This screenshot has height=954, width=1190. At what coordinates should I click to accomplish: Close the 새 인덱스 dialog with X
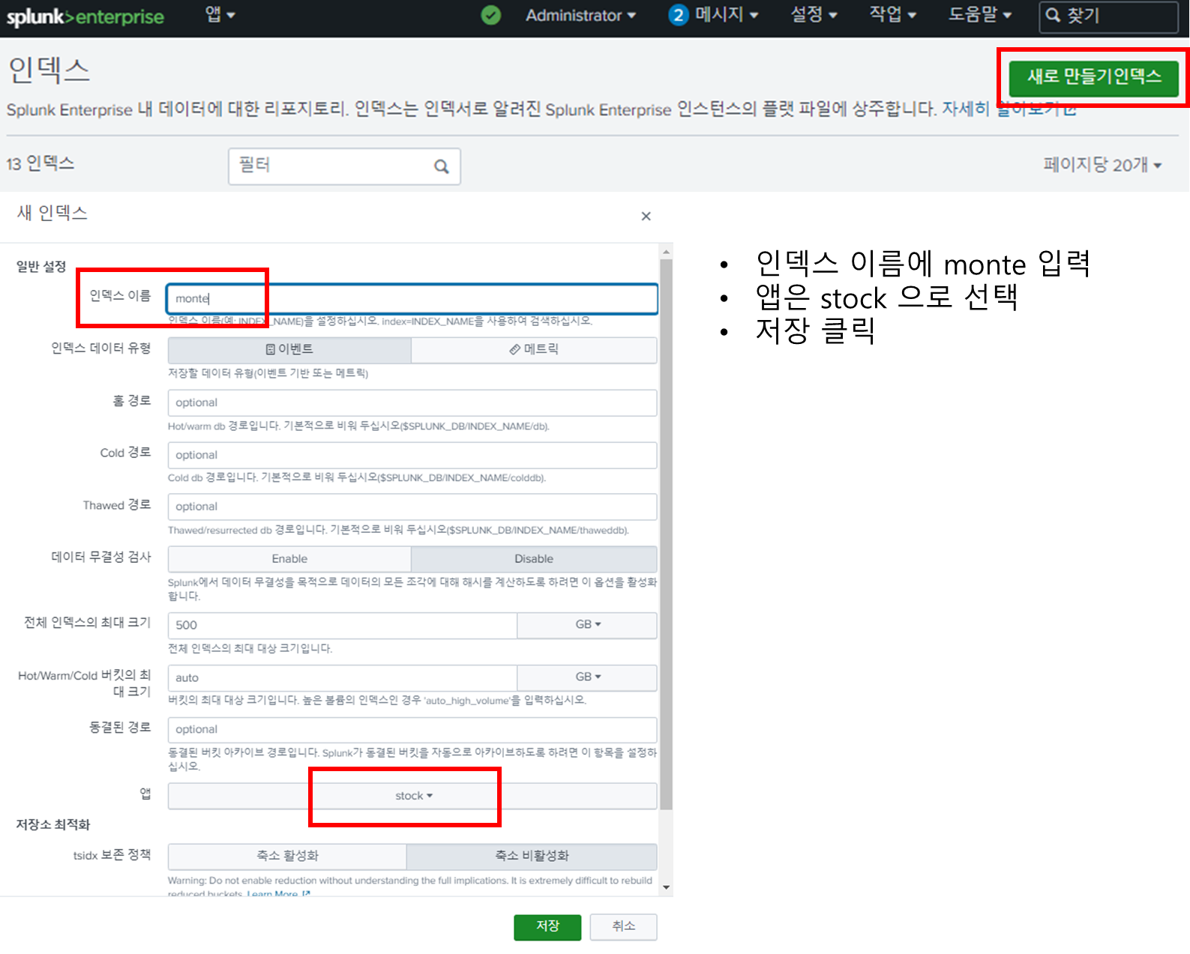[x=646, y=217]
